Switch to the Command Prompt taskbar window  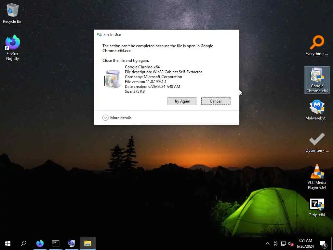pos(56,243)
